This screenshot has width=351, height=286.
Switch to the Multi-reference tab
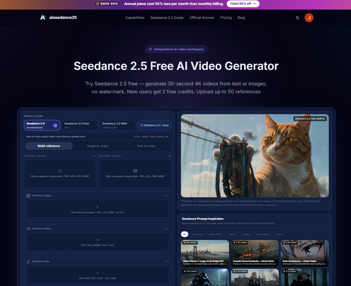(x=49, y=146)
